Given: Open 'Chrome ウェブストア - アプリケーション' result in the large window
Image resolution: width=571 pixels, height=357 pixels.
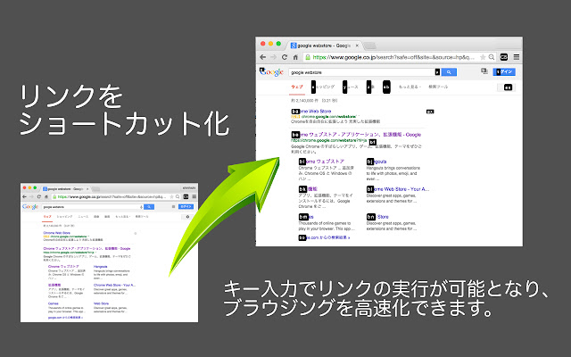Looking at the screenshot, I should [356, 135].
